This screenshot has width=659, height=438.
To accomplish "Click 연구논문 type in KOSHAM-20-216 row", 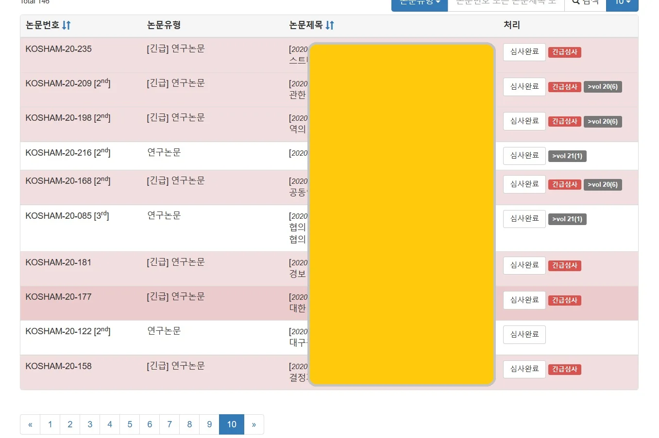I will tap(164, 153).
